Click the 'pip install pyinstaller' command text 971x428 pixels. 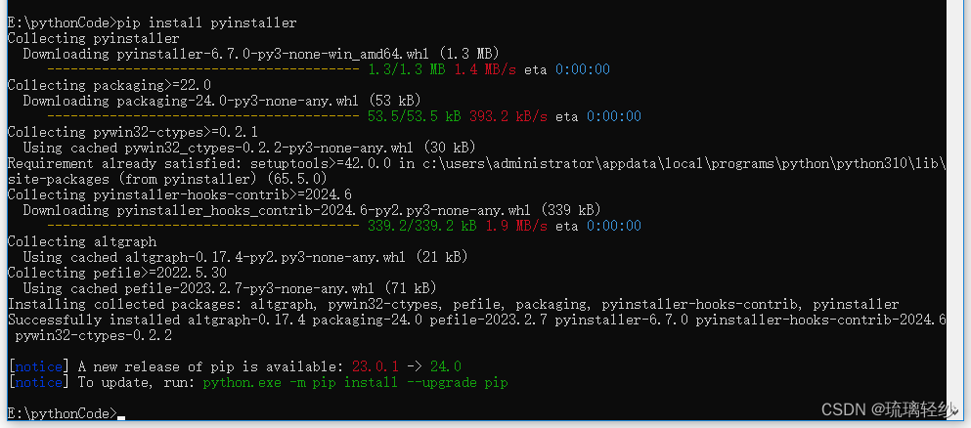tap(207, 23)
